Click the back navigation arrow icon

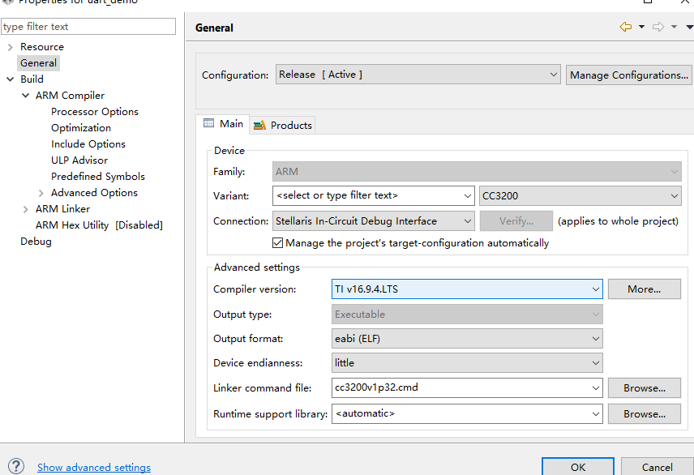(625, 27)
